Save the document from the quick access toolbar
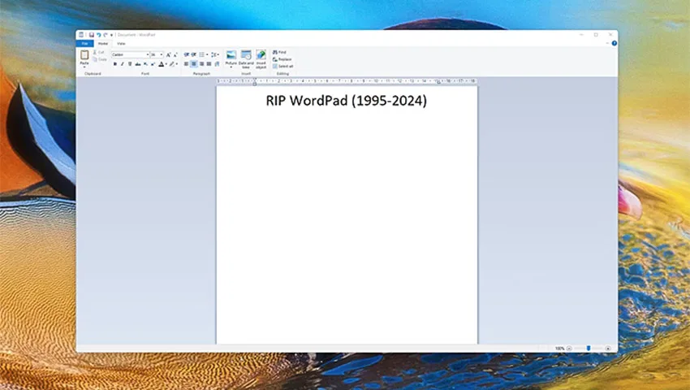The image size is (690, 390). tap(92, 35)
